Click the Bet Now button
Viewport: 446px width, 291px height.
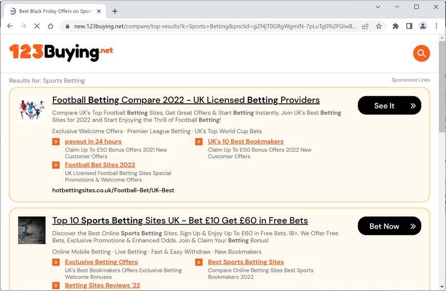(x=390, y=226)
